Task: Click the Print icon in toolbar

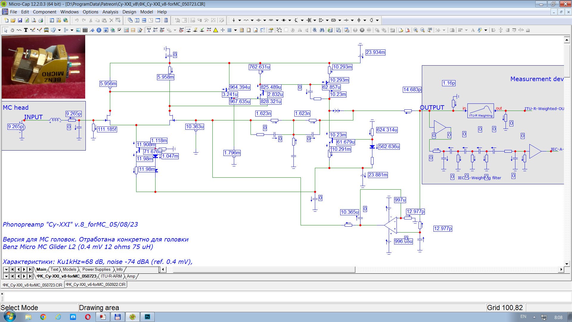Action: 41,20
